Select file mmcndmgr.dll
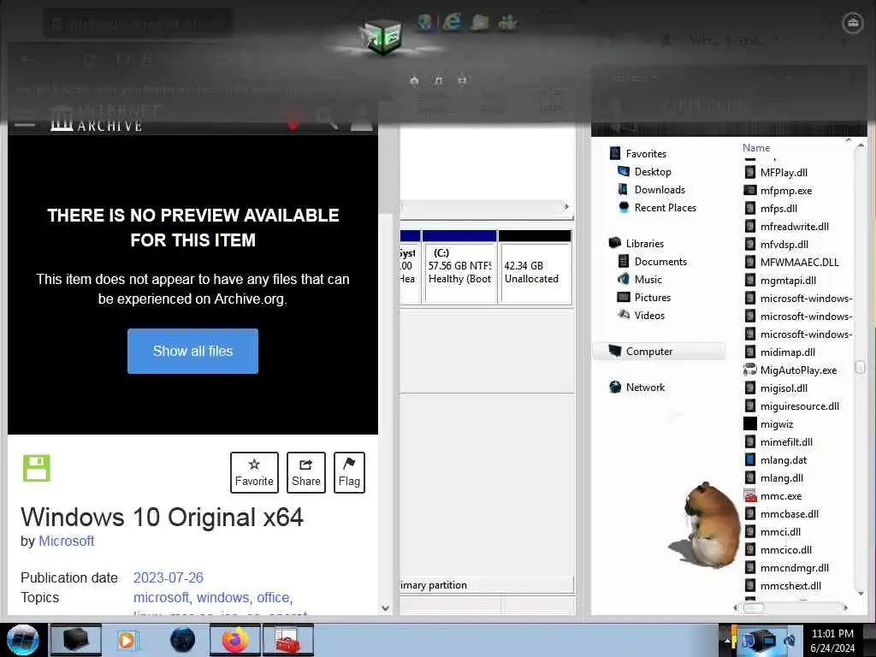 point(794,568)
